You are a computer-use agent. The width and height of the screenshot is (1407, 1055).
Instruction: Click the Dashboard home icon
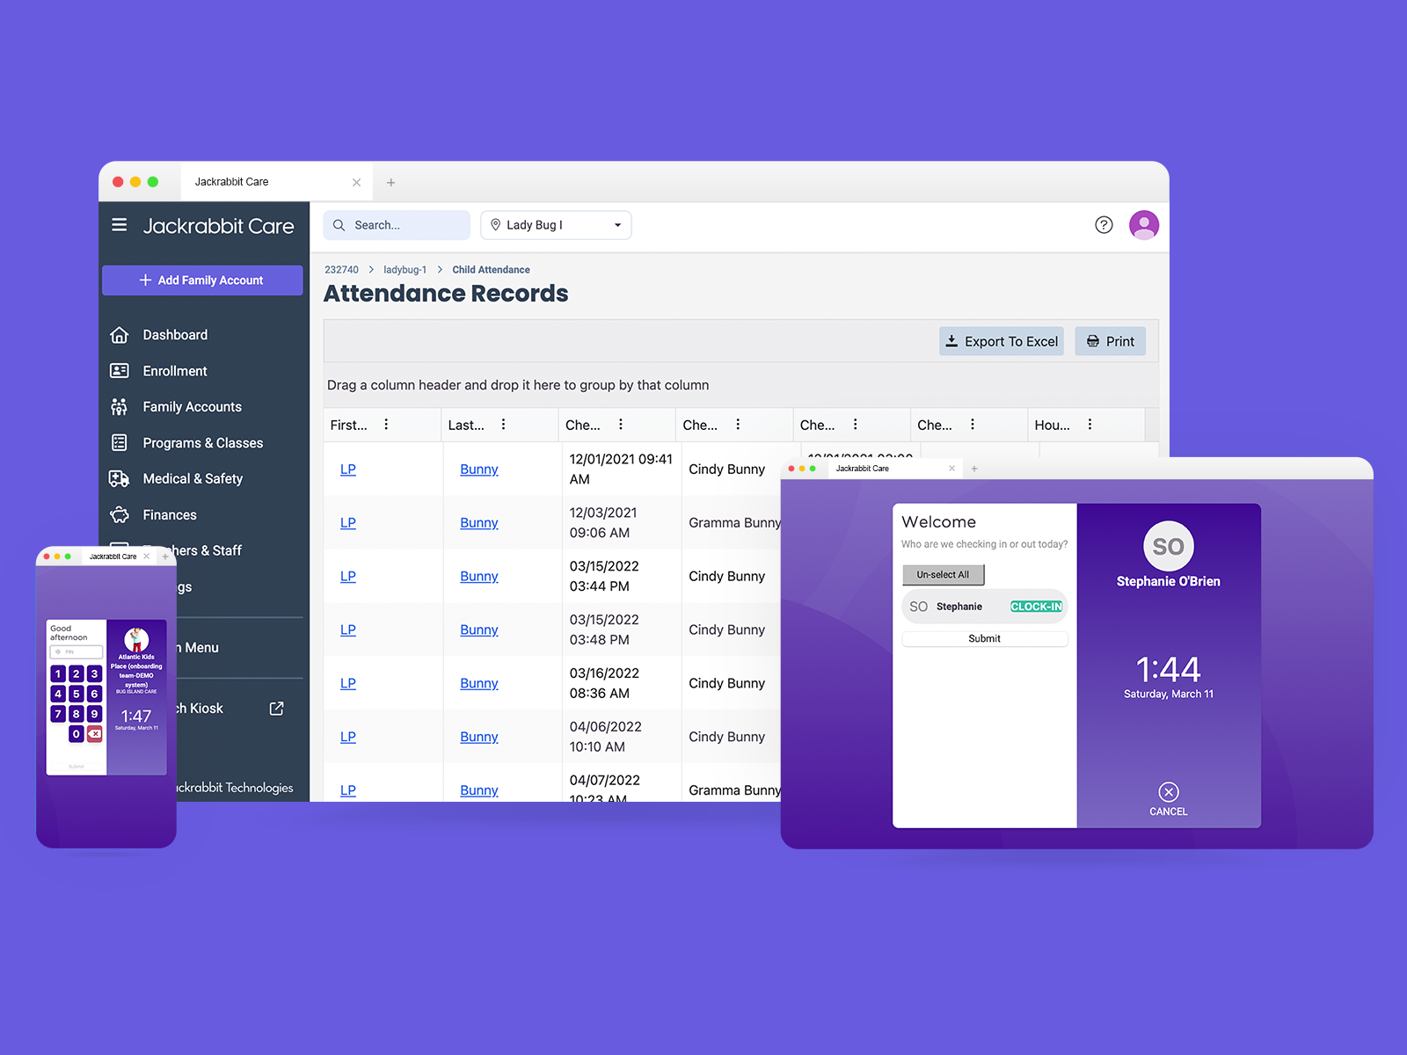pos(120,335)
